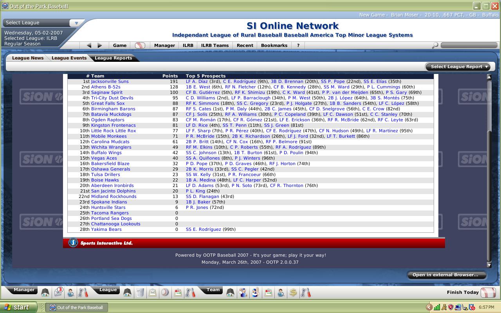Open player P L. King link
The height and width of the screenshot is (313, 501).
pos(195,191)
